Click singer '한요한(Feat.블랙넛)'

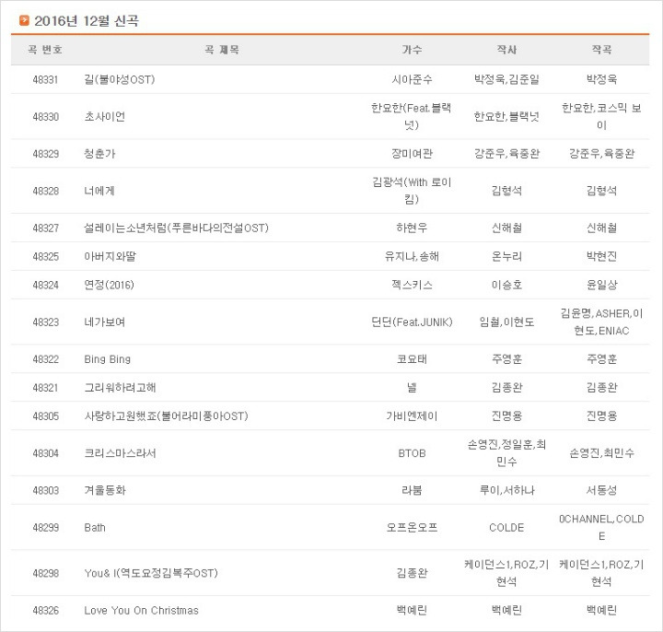(412, 117)
